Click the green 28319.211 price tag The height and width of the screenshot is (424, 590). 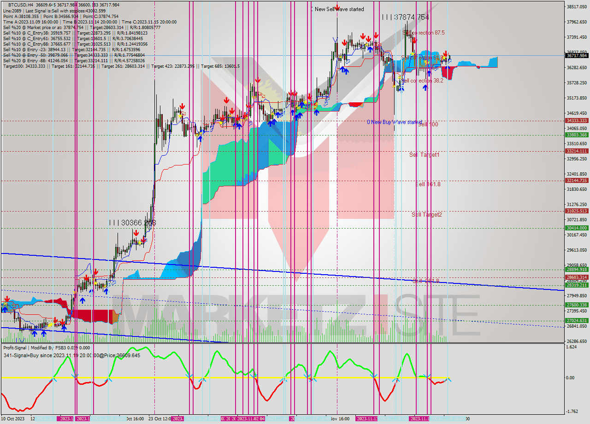tap(577, 285)
